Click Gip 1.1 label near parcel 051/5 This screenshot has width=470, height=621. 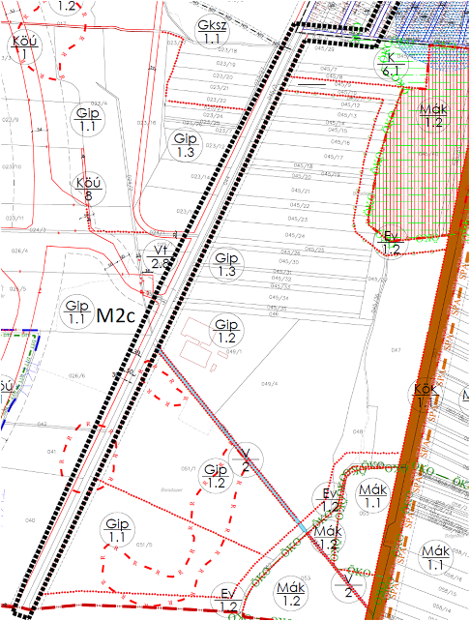[x=117, y=530]
